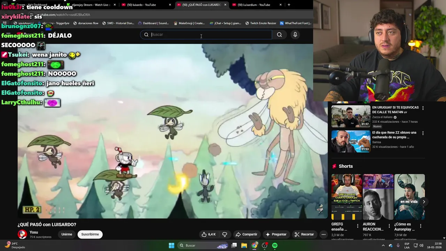Join channel with Unirme button
Viewport: 446px width, 251px height.
pyautogui.click(x=67, y=234)
